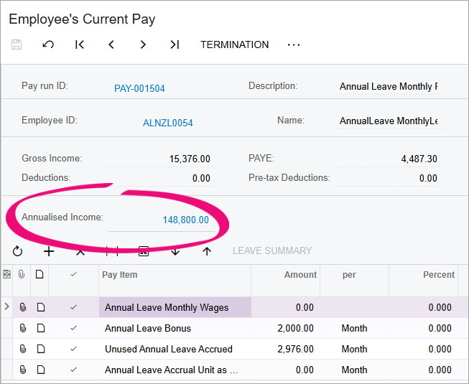469x384 pixels.
Task: Move selected pay item down
Action: point(175,251)
